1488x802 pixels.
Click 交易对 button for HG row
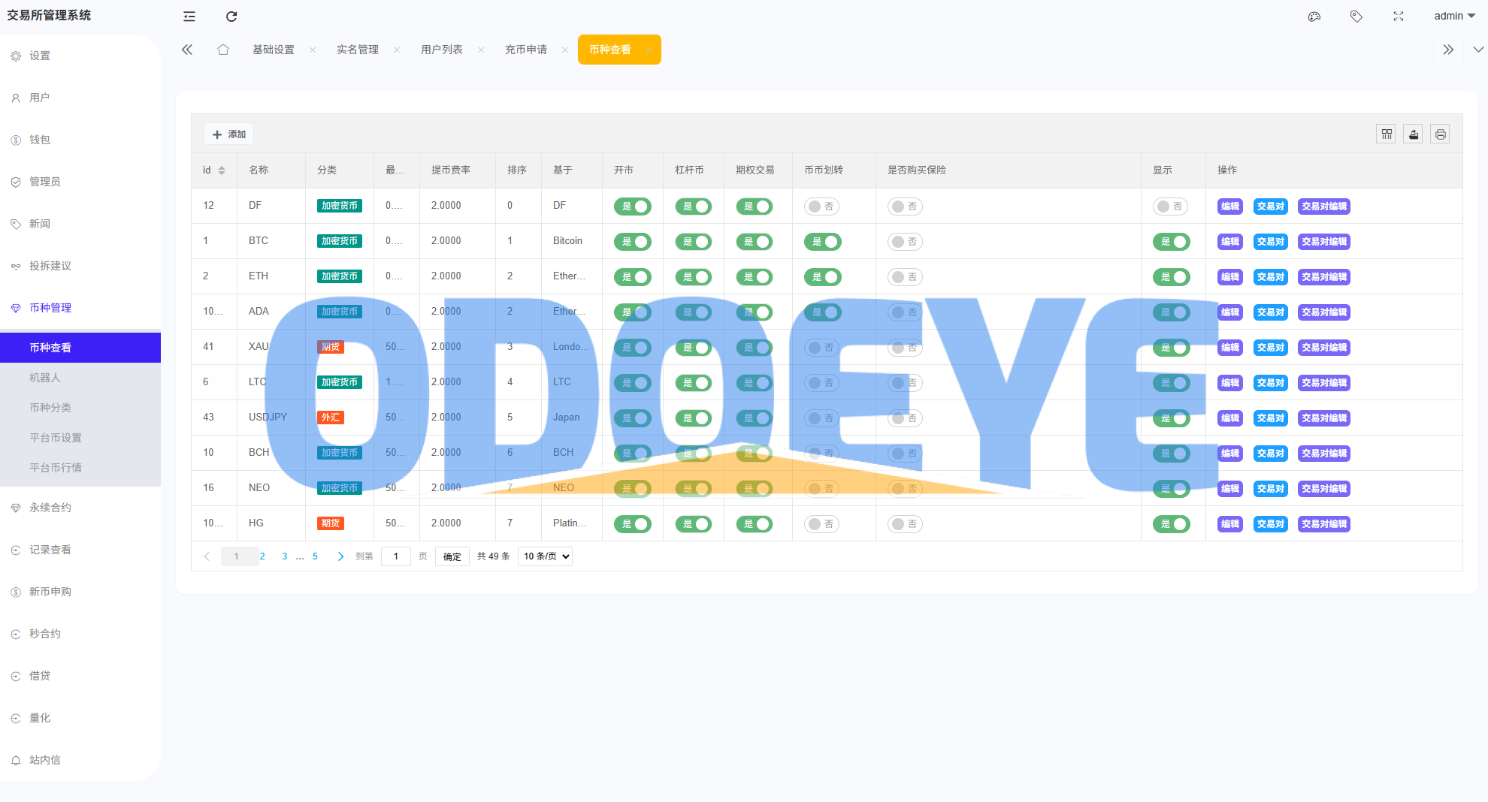[x=1270, y=524]
